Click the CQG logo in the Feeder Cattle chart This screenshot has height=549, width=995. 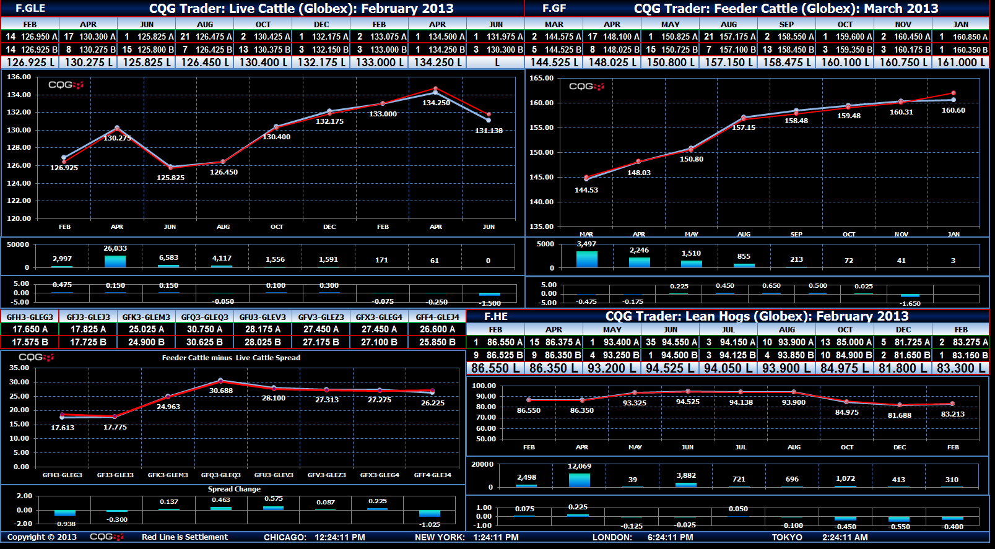[x=586, y=86]
